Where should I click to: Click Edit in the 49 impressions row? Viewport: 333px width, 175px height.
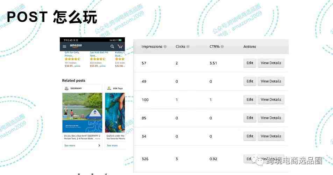250,81
